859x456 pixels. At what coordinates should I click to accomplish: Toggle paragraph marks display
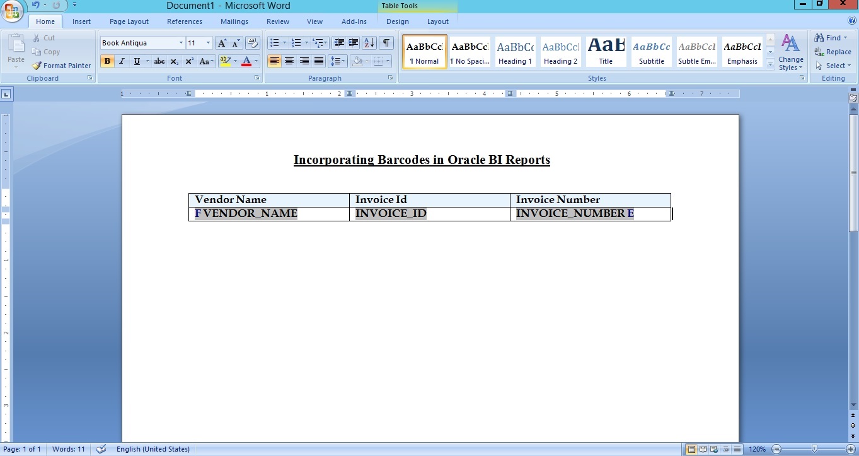click(386, 43)
